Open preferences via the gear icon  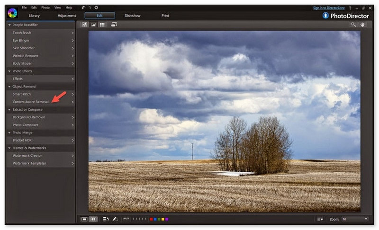(96, 8)
